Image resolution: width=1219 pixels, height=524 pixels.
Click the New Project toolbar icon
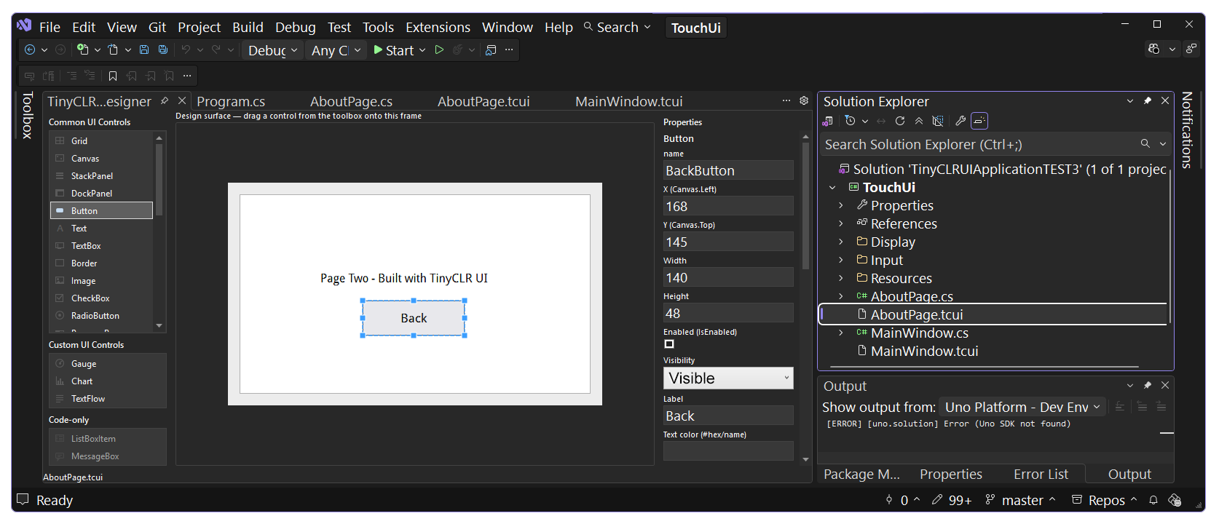point(83,50)
